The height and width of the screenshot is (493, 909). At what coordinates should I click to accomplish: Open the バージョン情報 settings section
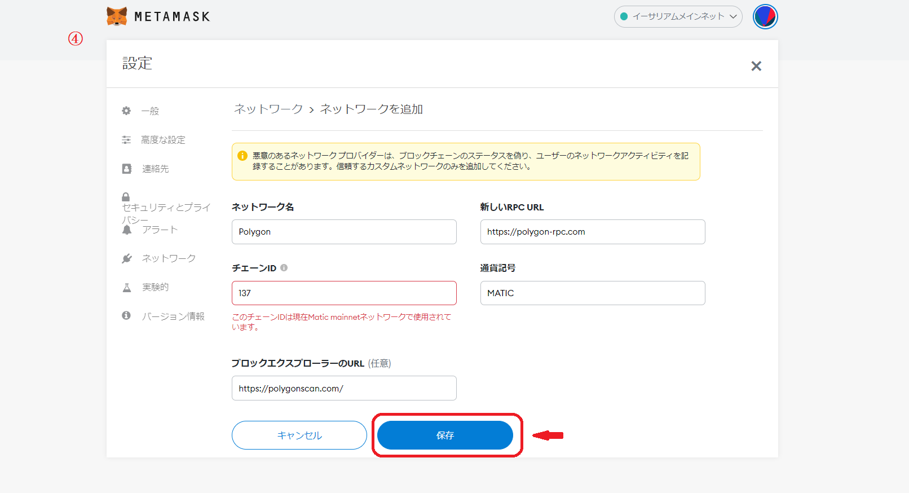tap(173, 316)
